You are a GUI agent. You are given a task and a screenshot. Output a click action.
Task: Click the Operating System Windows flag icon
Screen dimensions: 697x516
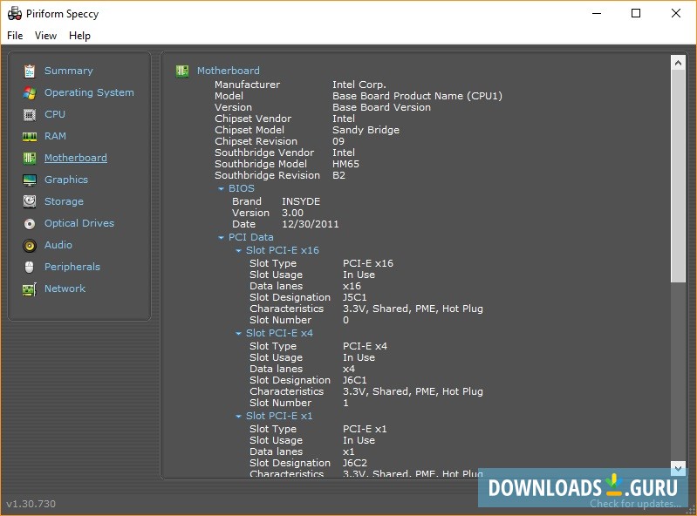(x=30, y=92)
